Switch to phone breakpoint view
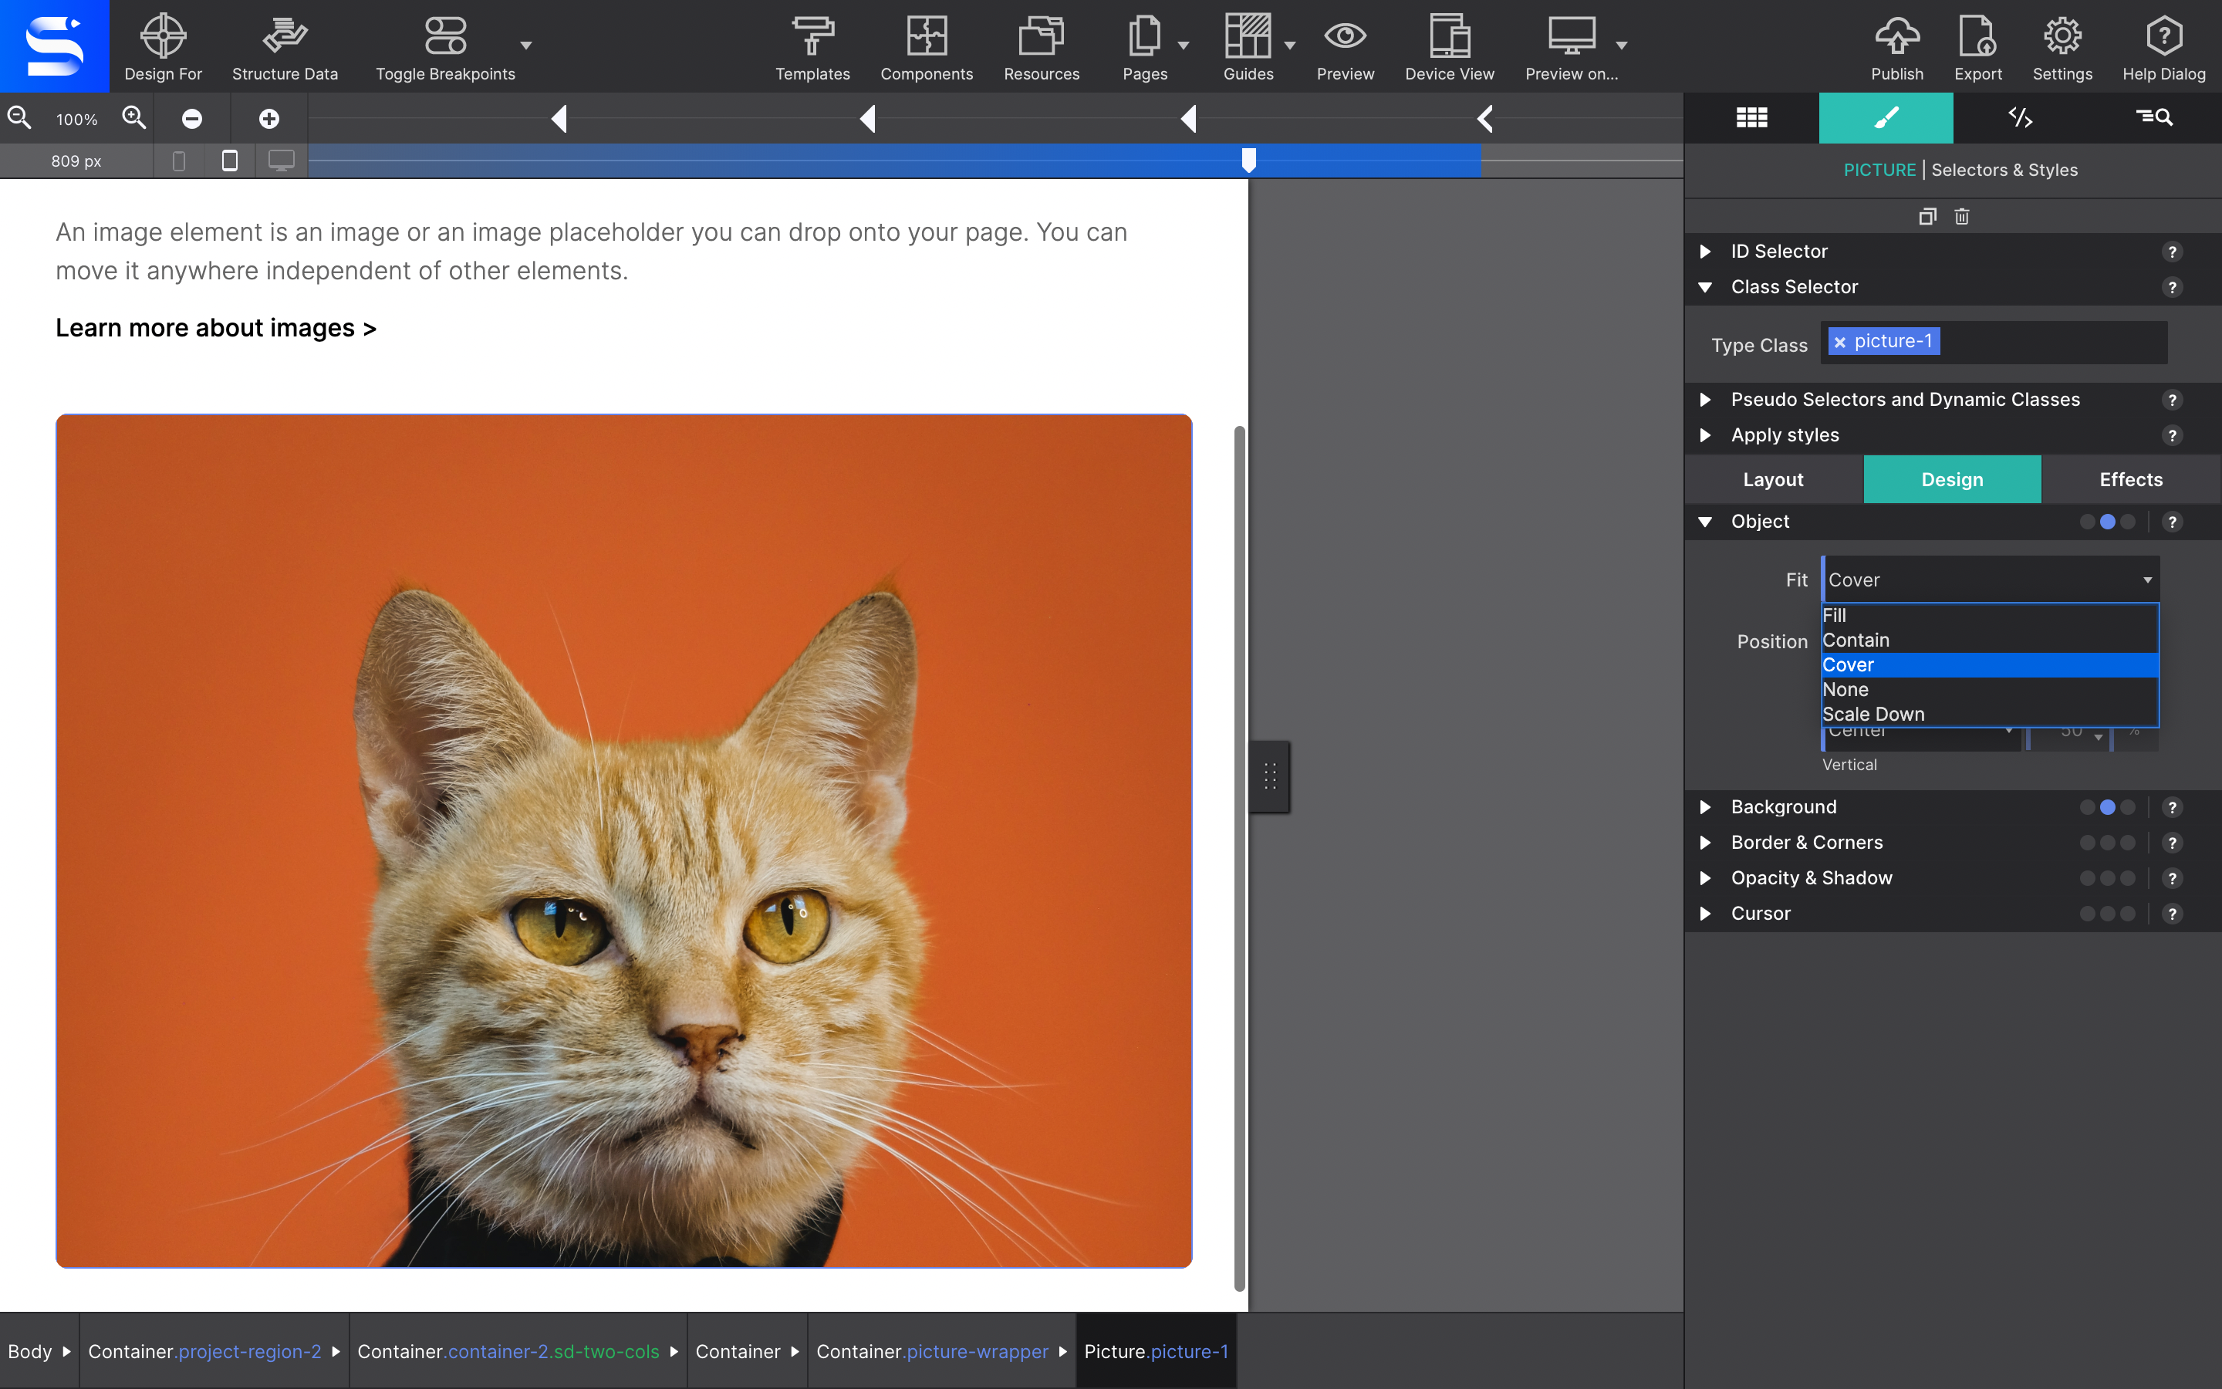This screenshot has height=1389, width=2222. point(179,161)
